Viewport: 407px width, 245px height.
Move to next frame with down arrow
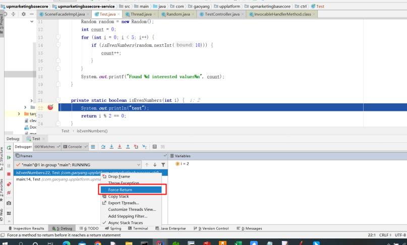point(155,165)
